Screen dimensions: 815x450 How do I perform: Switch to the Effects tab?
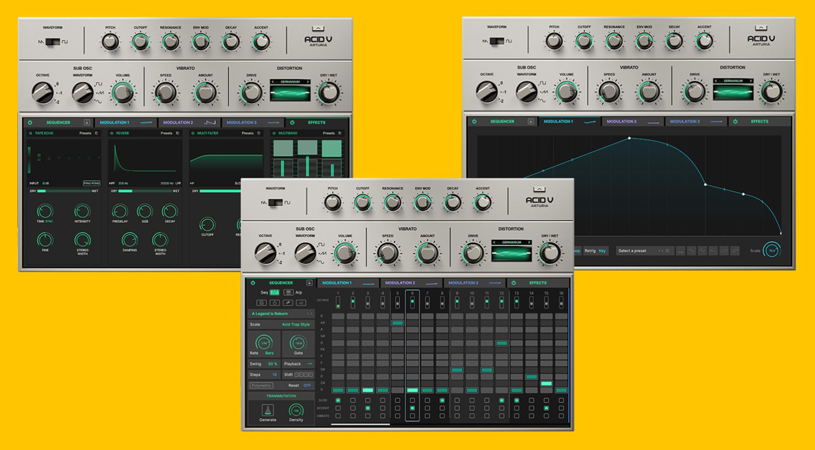(539, 283)
